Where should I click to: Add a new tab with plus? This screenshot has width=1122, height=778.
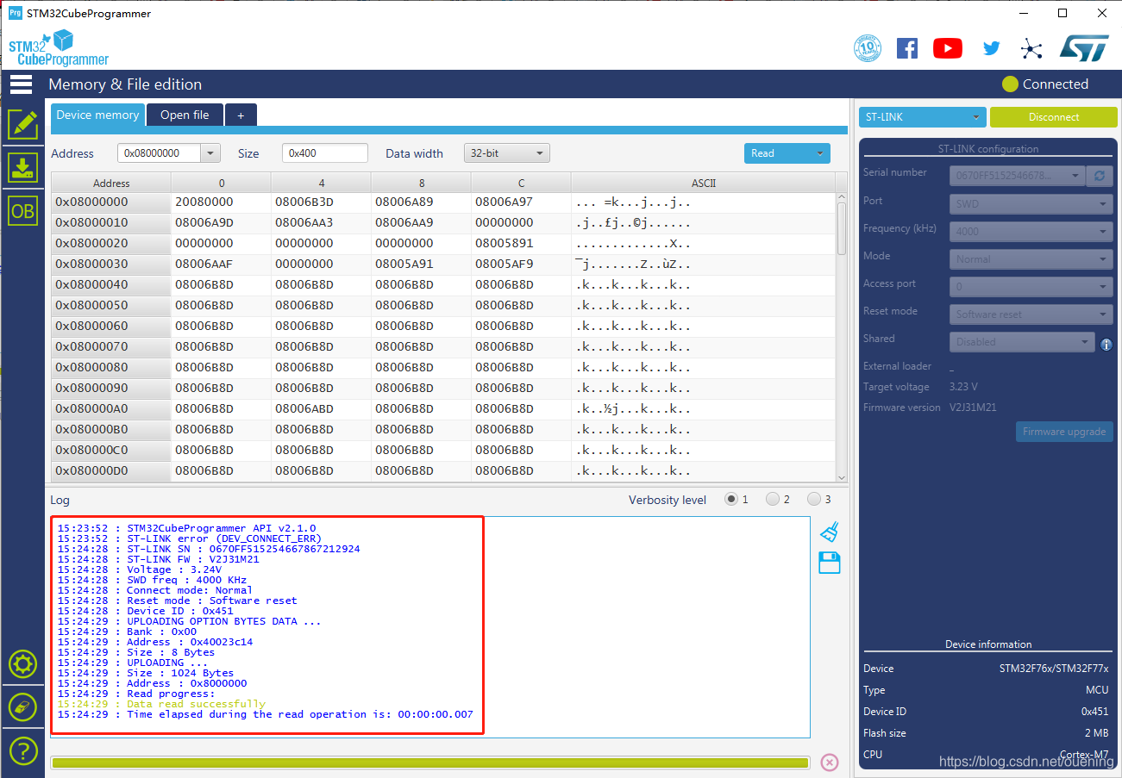tap(241, 115)
